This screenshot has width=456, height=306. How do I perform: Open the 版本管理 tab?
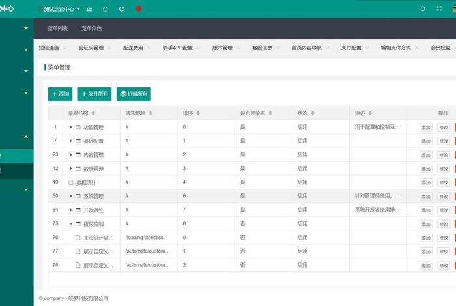click(222, 48)
